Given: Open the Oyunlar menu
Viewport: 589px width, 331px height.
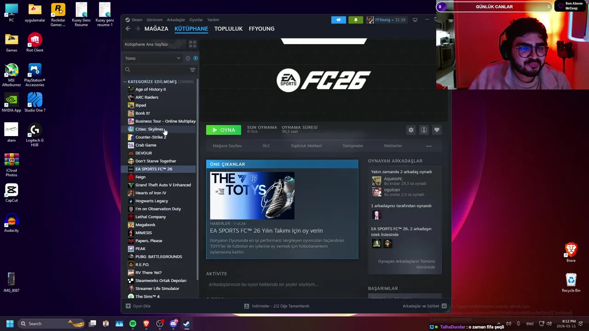Looking at the screenshot, I should click(x=196, y=20).
